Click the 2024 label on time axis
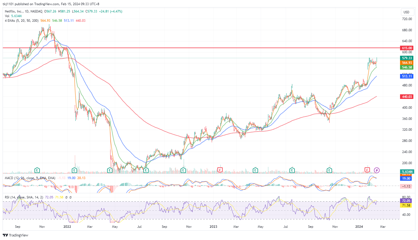The width and height of the screenshot is (418, 240). click(359, 227)
